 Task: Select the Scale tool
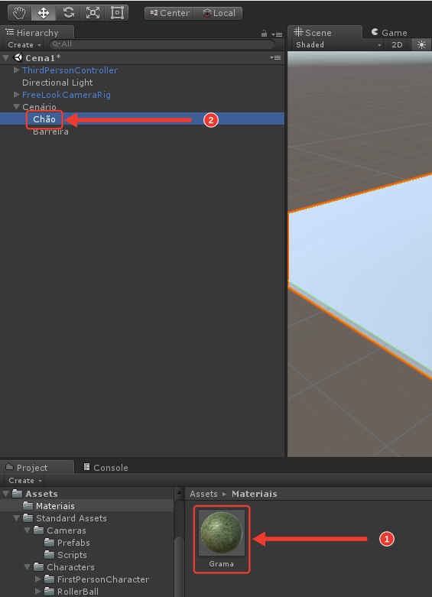[93, 13]
